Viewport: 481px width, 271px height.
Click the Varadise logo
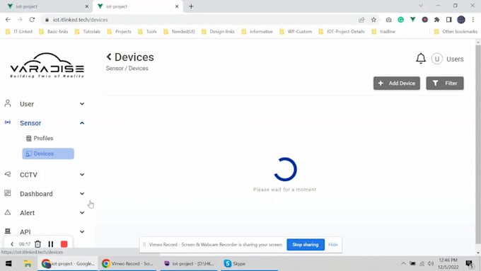click(47, 65)
